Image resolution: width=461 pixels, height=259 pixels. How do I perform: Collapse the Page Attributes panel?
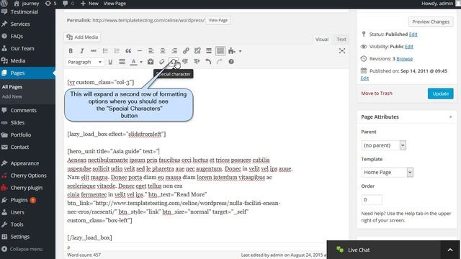(450, 117)
